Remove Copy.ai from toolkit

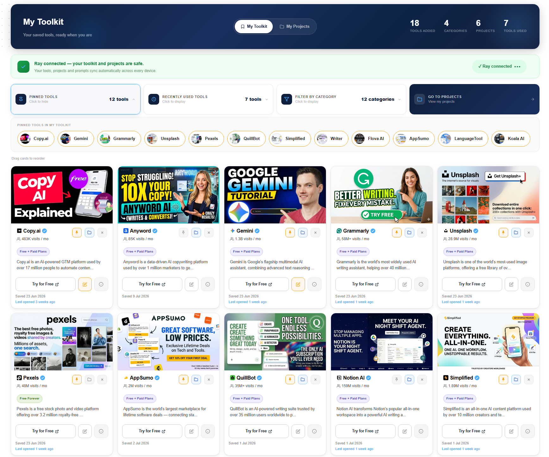(102, 233)
